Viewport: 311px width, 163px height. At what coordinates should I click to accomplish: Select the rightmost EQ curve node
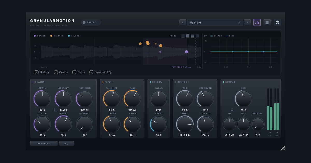(264, 52)
